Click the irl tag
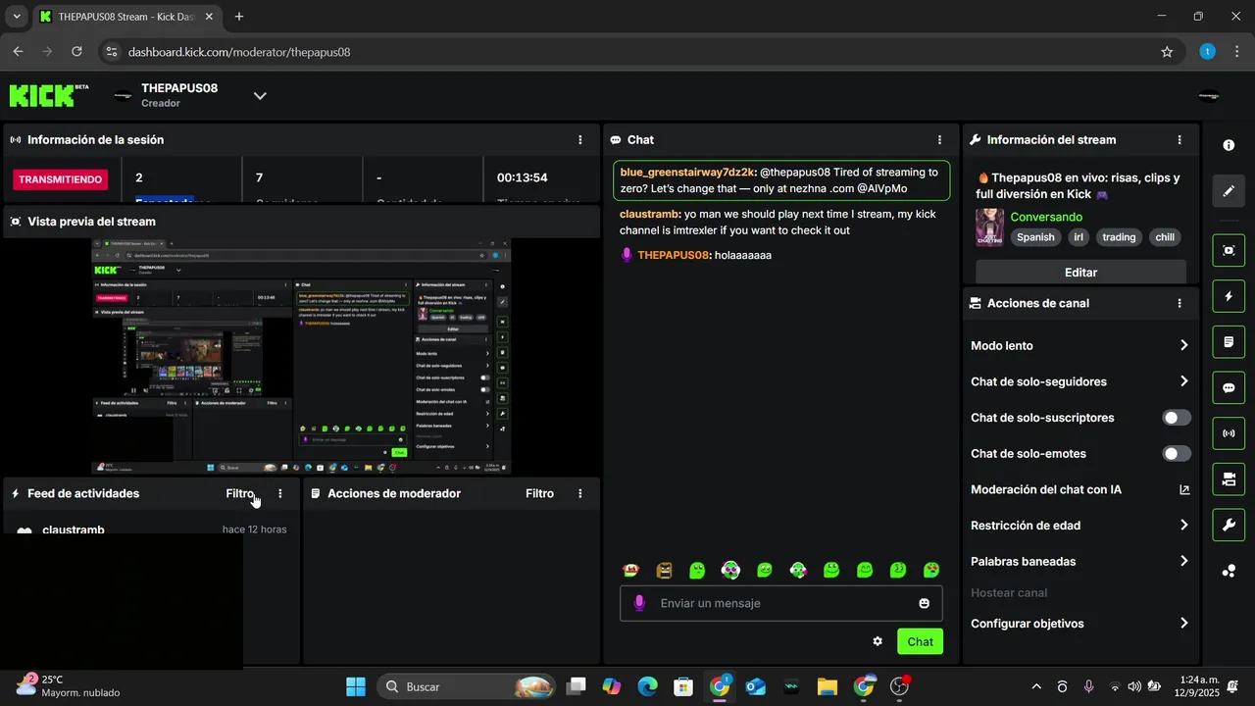 click(1079, 237)
